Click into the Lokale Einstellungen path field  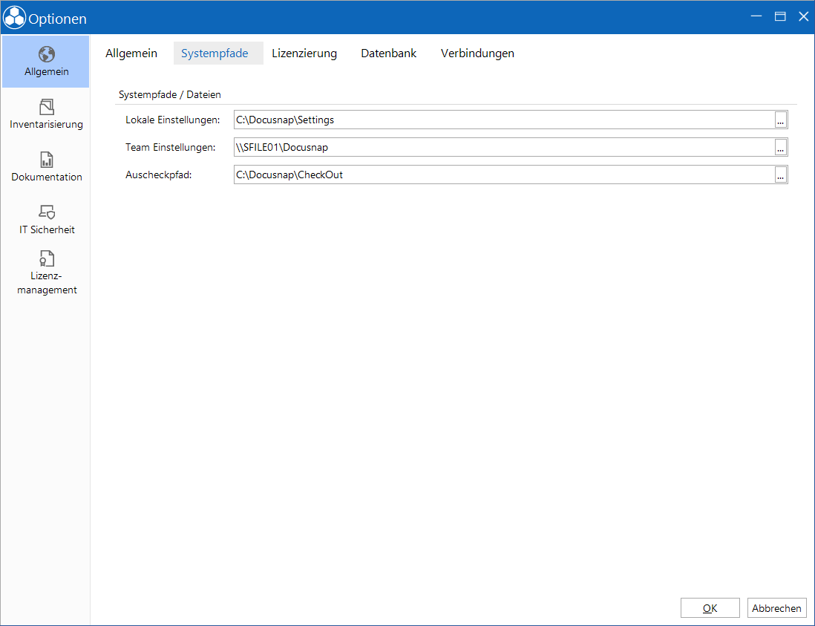click(504, 120)
